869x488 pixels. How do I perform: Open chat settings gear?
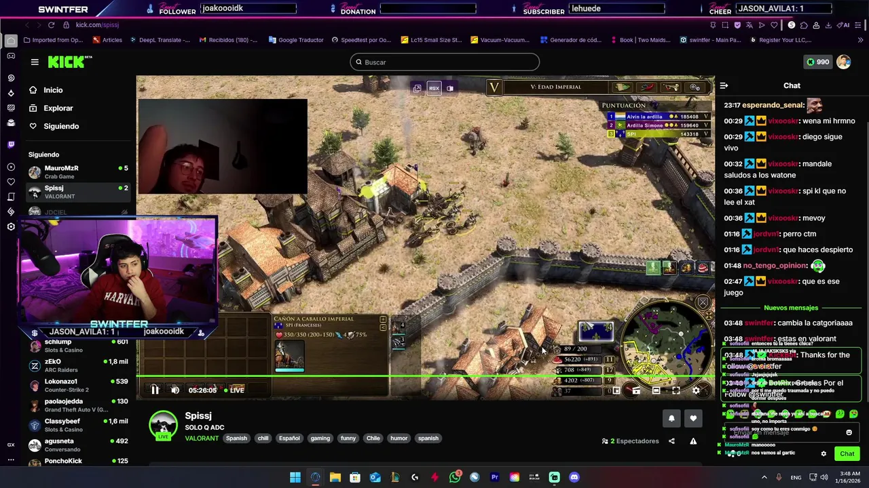824,454
